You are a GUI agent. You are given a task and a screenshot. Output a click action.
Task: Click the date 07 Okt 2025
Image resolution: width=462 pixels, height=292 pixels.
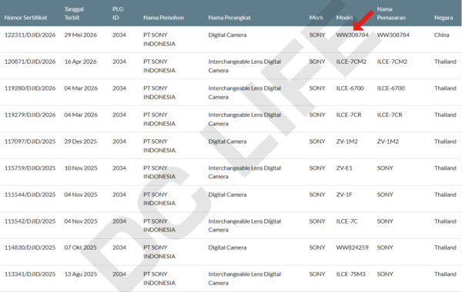[80, 247]
